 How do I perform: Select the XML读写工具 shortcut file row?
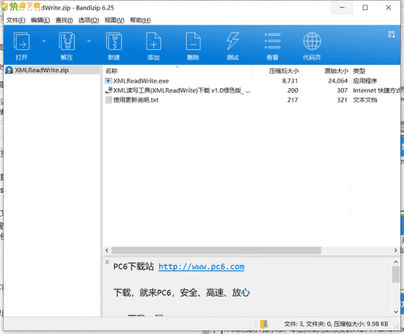(252, 90)
